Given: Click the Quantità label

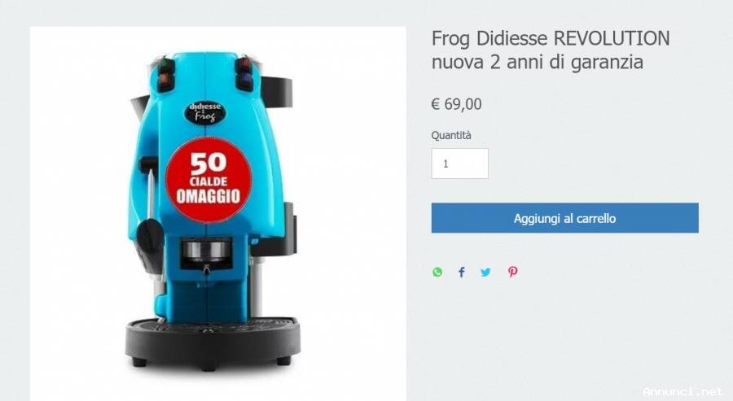Looking at the screenshot, I should point(451,135).
